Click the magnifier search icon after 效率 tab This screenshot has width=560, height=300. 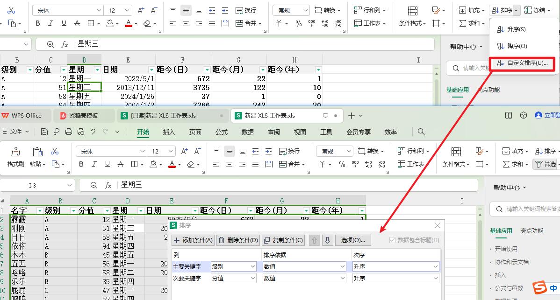pos(422,132)
